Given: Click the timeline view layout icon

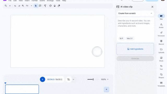Looking at the screenshot, I should click(68, 79).
